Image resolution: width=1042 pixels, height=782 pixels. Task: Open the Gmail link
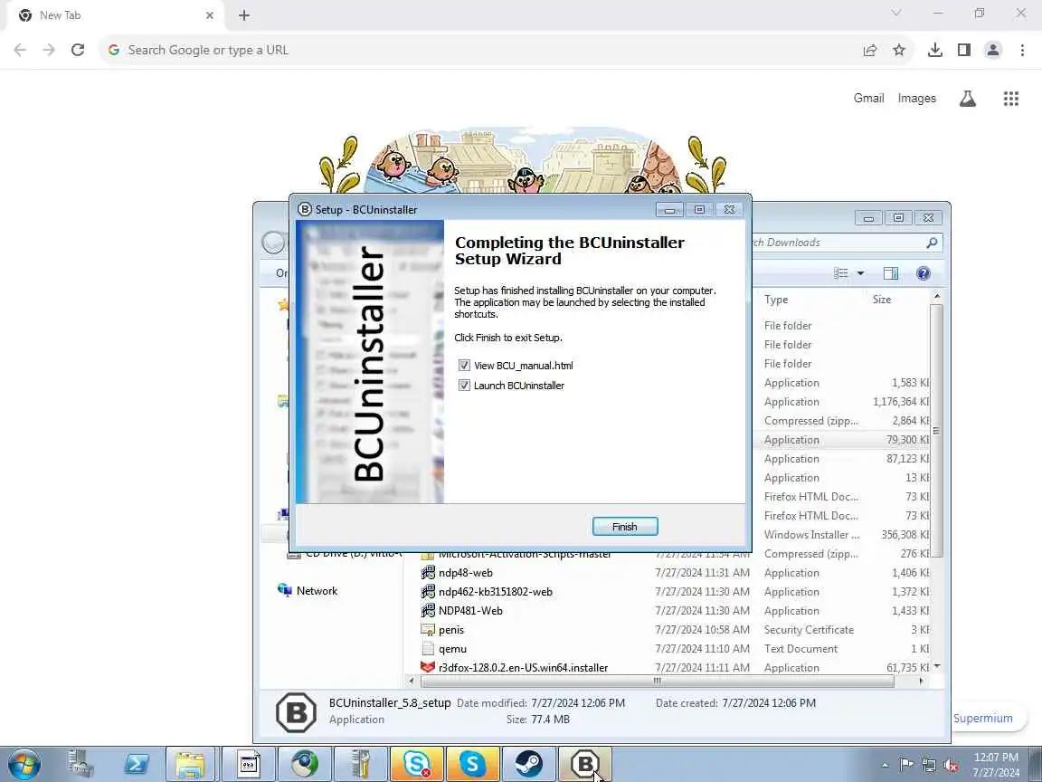[x=868, y=99]
